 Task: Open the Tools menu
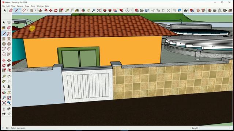33,6
